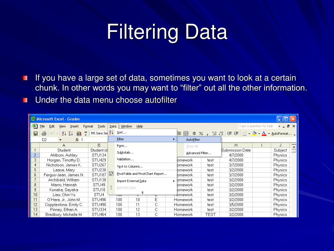The width and height of the screenshot is (334, 251).
Task: Open the Format menu
Action: (88, 126)
